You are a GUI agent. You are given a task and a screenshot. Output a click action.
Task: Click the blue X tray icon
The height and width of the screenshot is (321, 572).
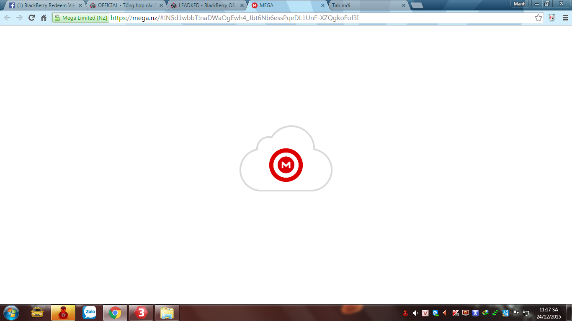coord(476,313)
